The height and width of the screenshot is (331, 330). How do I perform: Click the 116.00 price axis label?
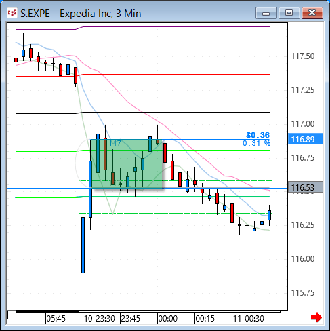303,259
